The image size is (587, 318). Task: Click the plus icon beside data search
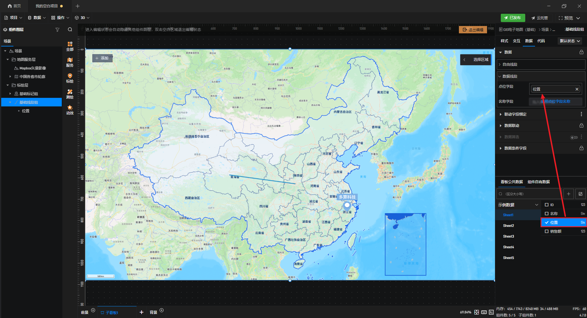tap(568, 194)
